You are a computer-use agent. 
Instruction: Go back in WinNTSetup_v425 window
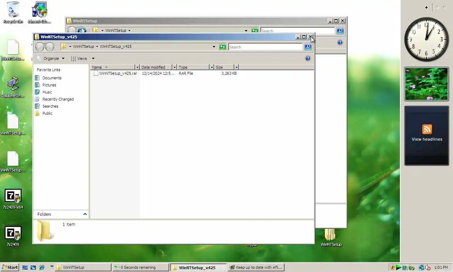[40, 47]
